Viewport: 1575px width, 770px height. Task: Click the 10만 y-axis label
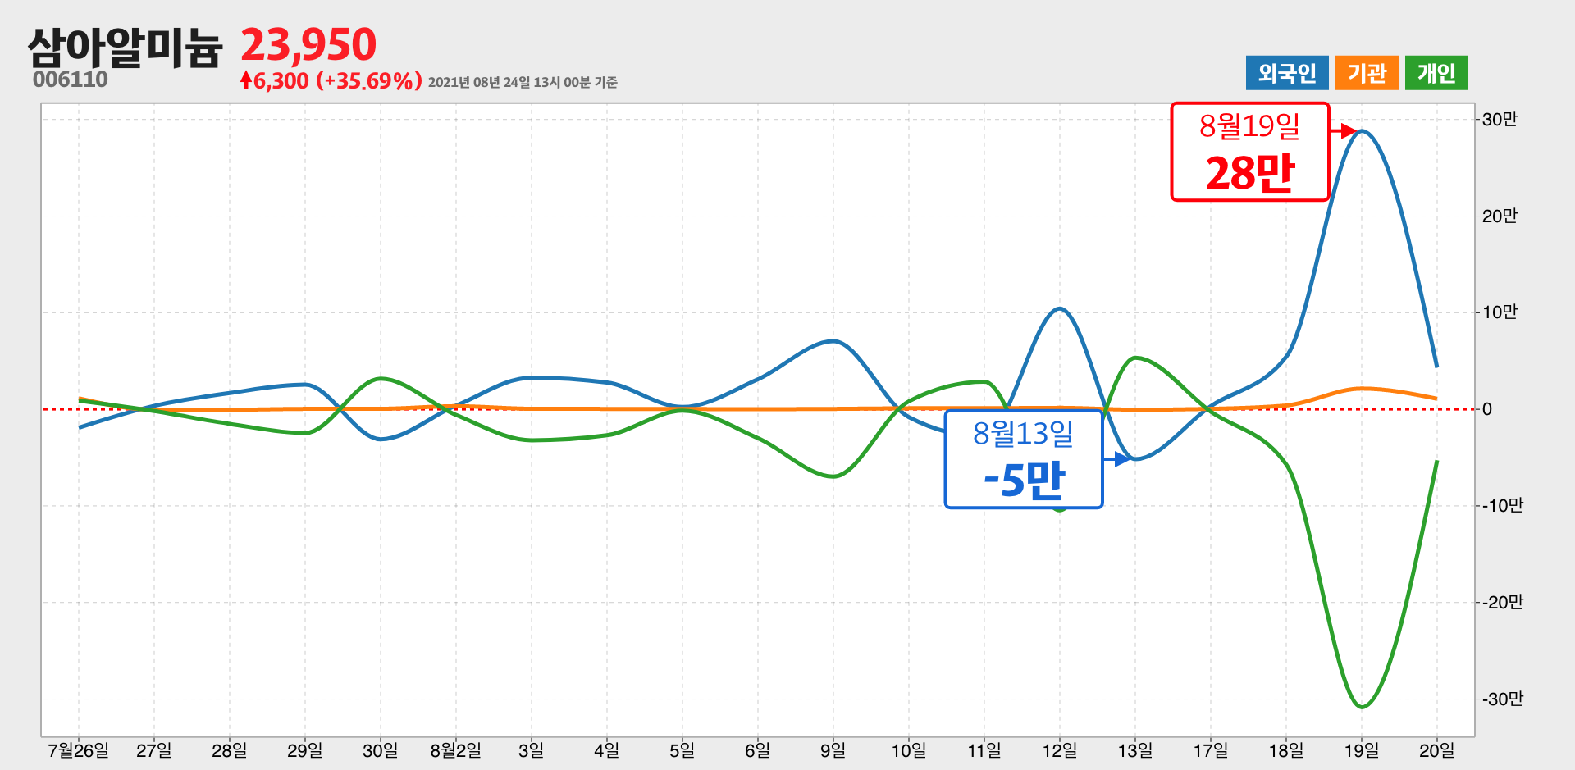click(x=1500, y=312)
